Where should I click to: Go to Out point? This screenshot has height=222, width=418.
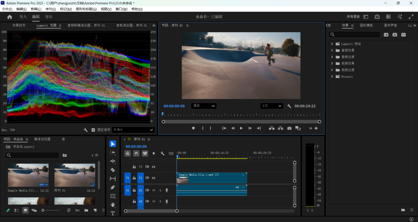258,128
